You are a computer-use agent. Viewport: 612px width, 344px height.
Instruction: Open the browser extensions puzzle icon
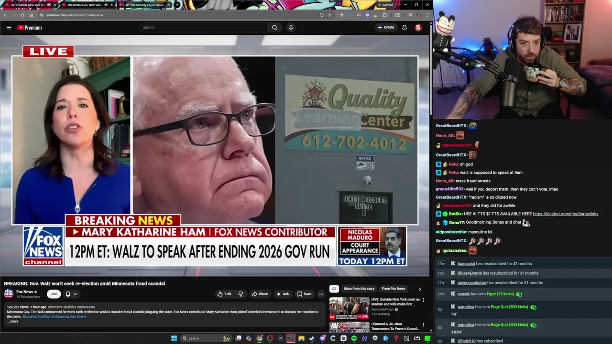click(x=385, y=15)
